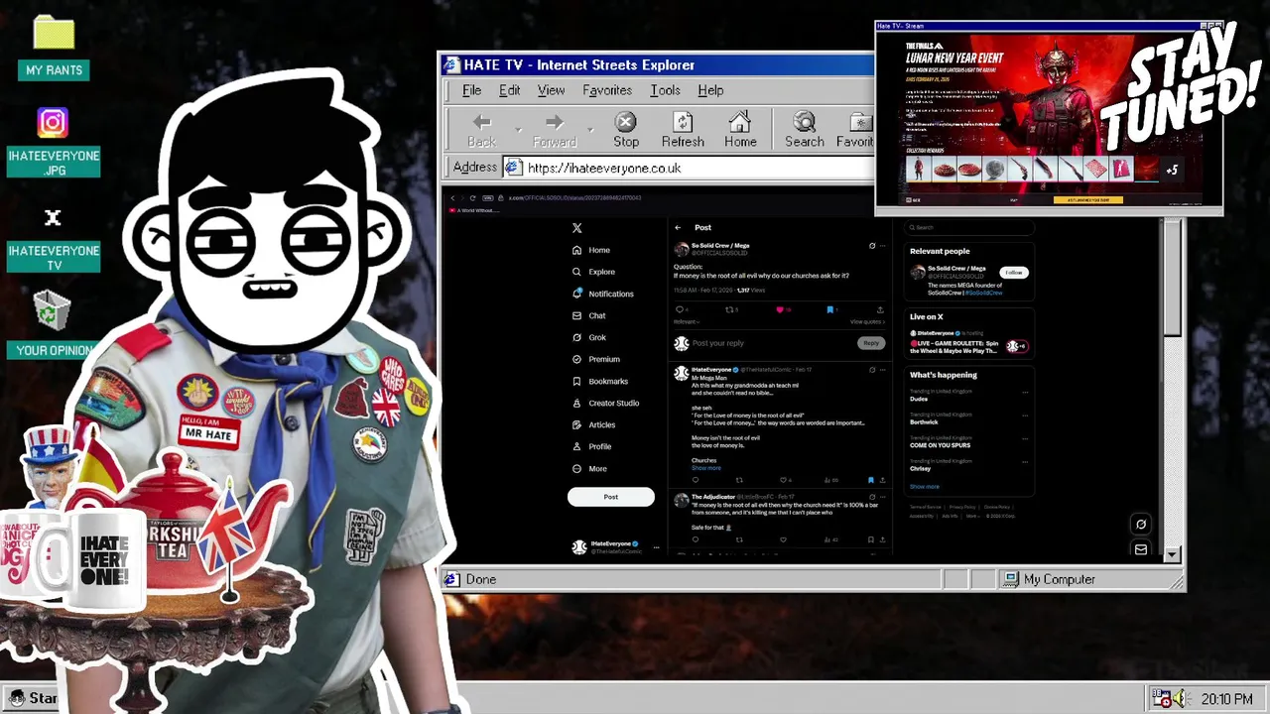This screenshot has width=1270, height=714.
Task: Click the back arrow beside Post heading
Action: tap(678, 228)
